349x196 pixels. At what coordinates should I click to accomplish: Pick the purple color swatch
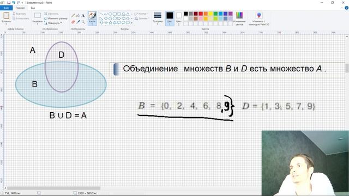pyautogui.click(x=230, y=14)
